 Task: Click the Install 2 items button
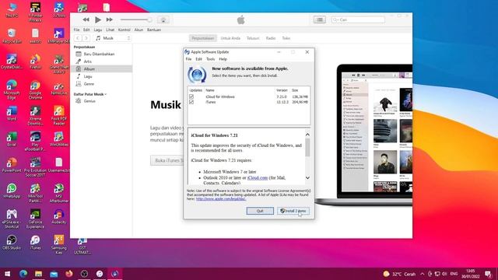pyautogui.click(x=293, y=211)
